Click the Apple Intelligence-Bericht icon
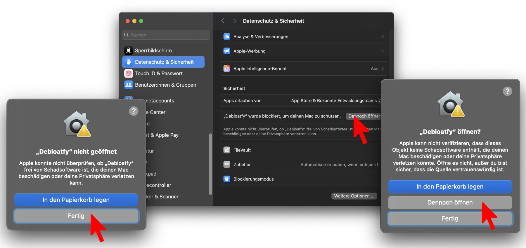This screenshot has width=526, height=248. [227, 69]
